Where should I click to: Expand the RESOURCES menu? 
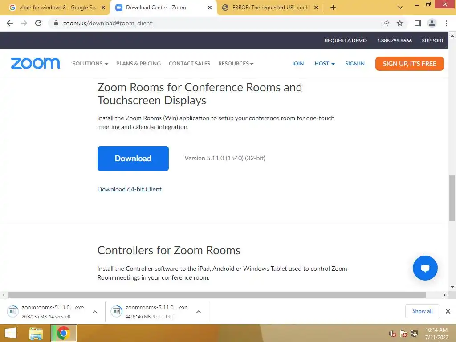coord(236,63)
